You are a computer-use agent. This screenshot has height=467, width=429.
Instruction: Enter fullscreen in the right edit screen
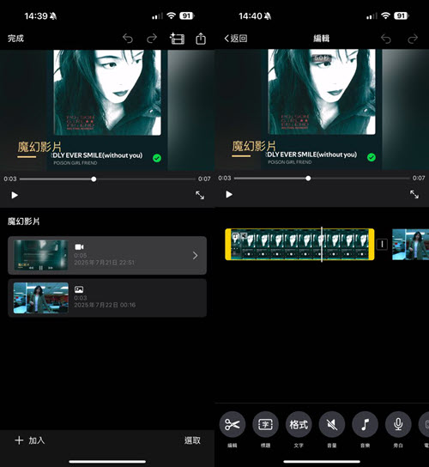point(414,195)
